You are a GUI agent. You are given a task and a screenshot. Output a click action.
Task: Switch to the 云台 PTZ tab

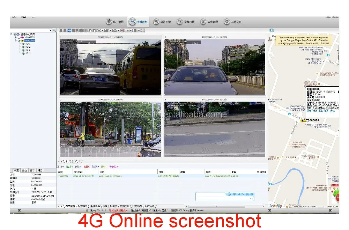tap(24, 170)
